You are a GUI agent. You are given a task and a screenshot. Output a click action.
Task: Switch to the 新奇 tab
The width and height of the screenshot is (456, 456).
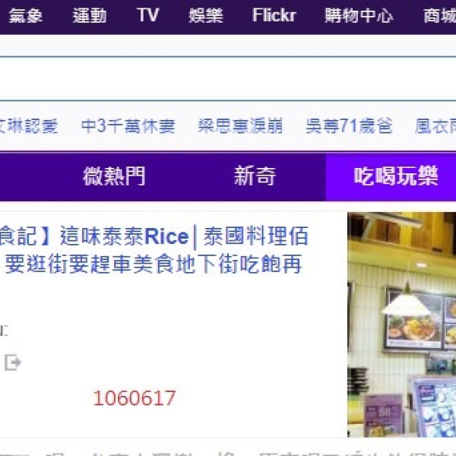[255, 177]
